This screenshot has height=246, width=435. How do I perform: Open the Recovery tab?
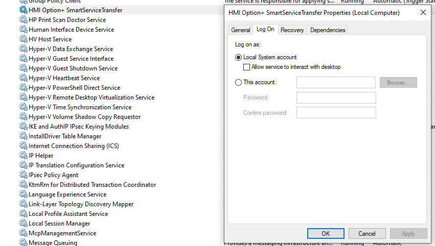(292, 30)
